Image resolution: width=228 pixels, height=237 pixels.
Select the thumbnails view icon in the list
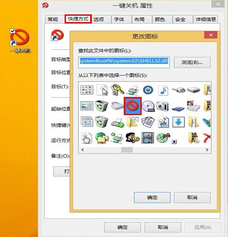point(87,90)
